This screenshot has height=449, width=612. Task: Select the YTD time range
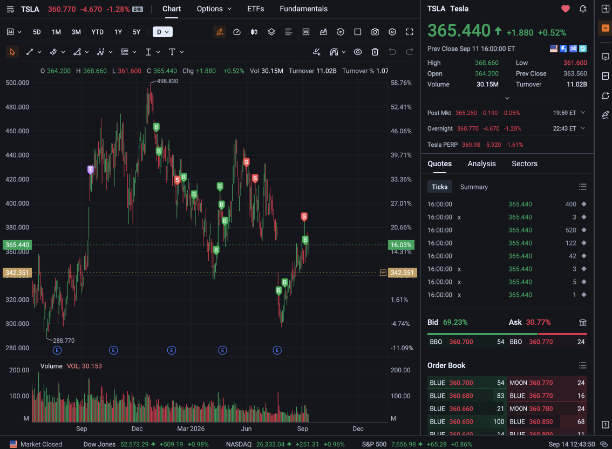point(97,32)
